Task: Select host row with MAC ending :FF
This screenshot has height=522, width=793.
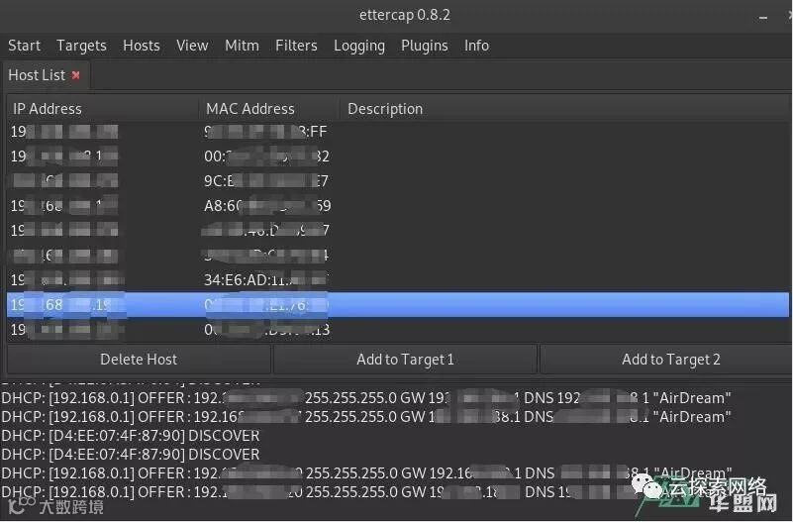Action: tap(398, 132)
